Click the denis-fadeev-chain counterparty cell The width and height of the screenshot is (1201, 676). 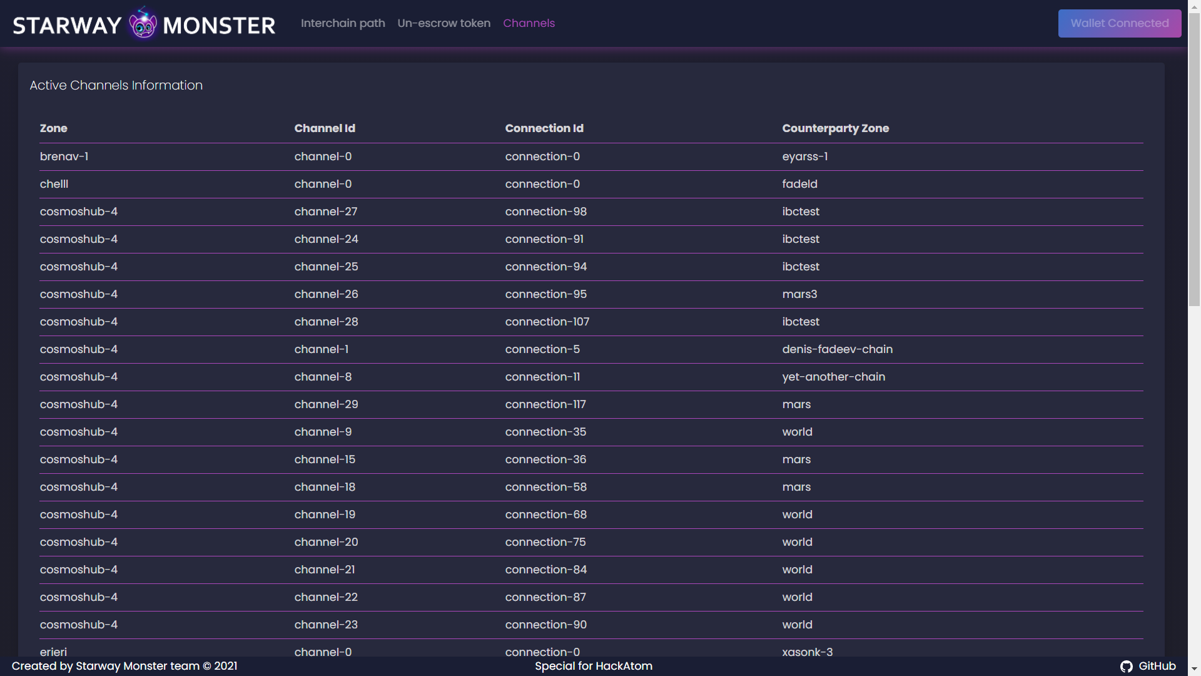click(837, 349)
